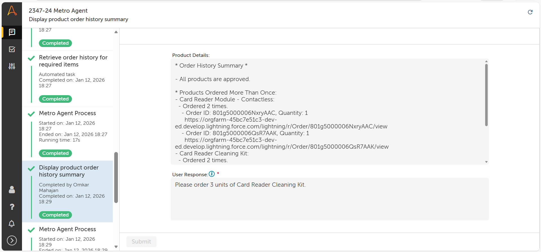Viewport: 541px width, 252px height.
Task: Click the User Response info icon
Action: pyautogui.click(x=212, y=174)
